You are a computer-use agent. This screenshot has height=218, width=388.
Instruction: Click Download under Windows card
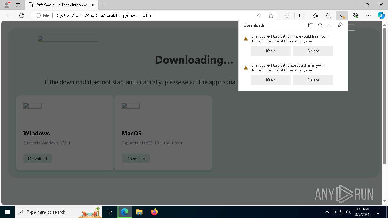point(38,158)
